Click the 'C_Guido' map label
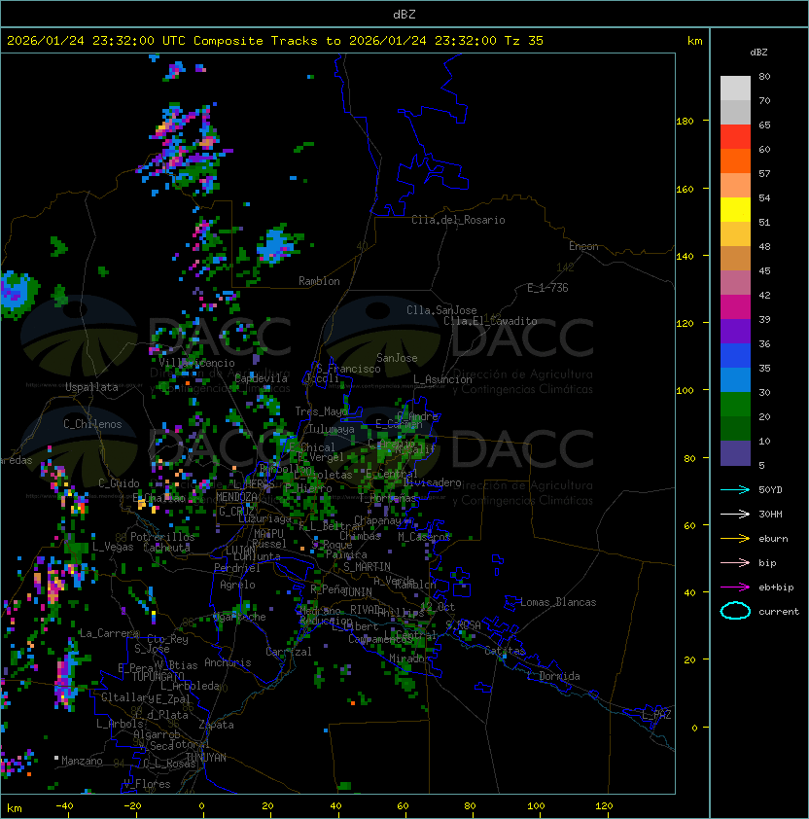This screenshot has width=809, height=819. click(119, 483)
